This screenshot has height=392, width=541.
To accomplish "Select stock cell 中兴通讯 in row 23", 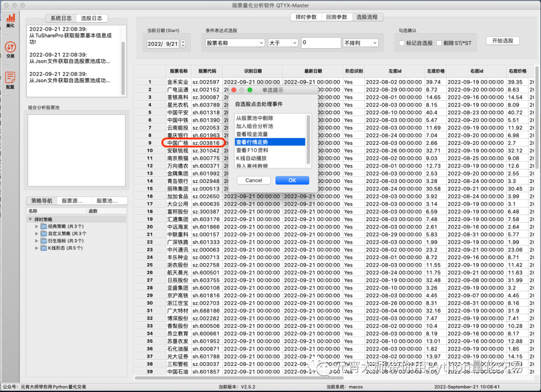I will click(x=179, y=250).
